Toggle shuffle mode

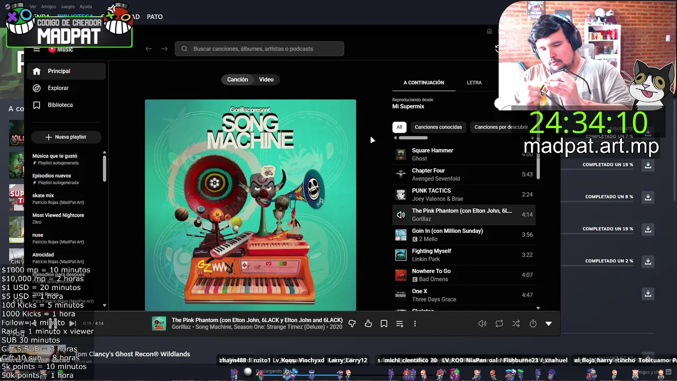pos(516,323)
